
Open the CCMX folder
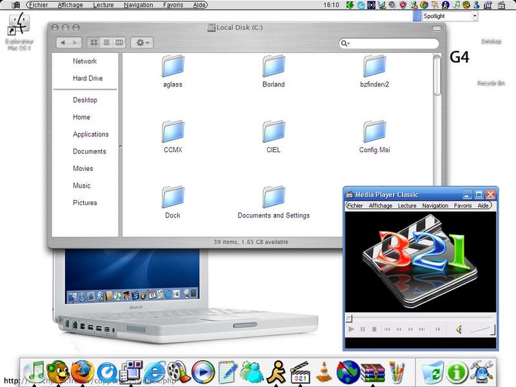click(x=173, y=137)
